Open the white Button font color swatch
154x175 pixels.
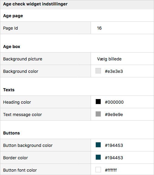click(x=98, y=170)
